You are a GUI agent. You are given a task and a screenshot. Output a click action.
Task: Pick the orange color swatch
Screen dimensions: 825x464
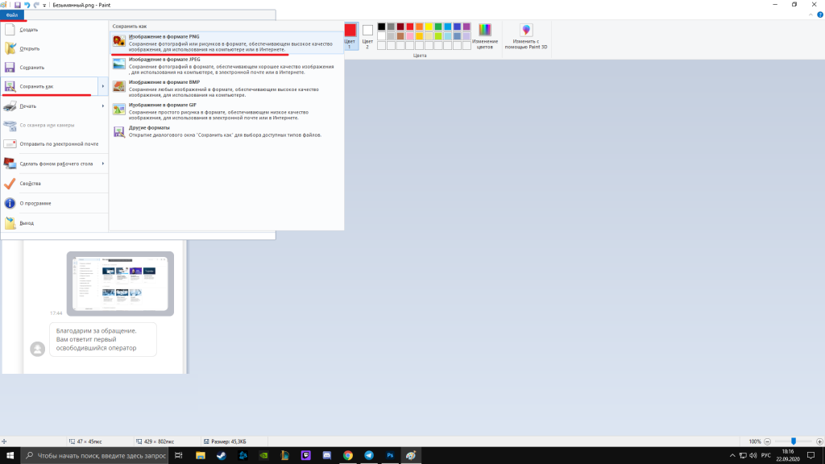tap(419, 27)
